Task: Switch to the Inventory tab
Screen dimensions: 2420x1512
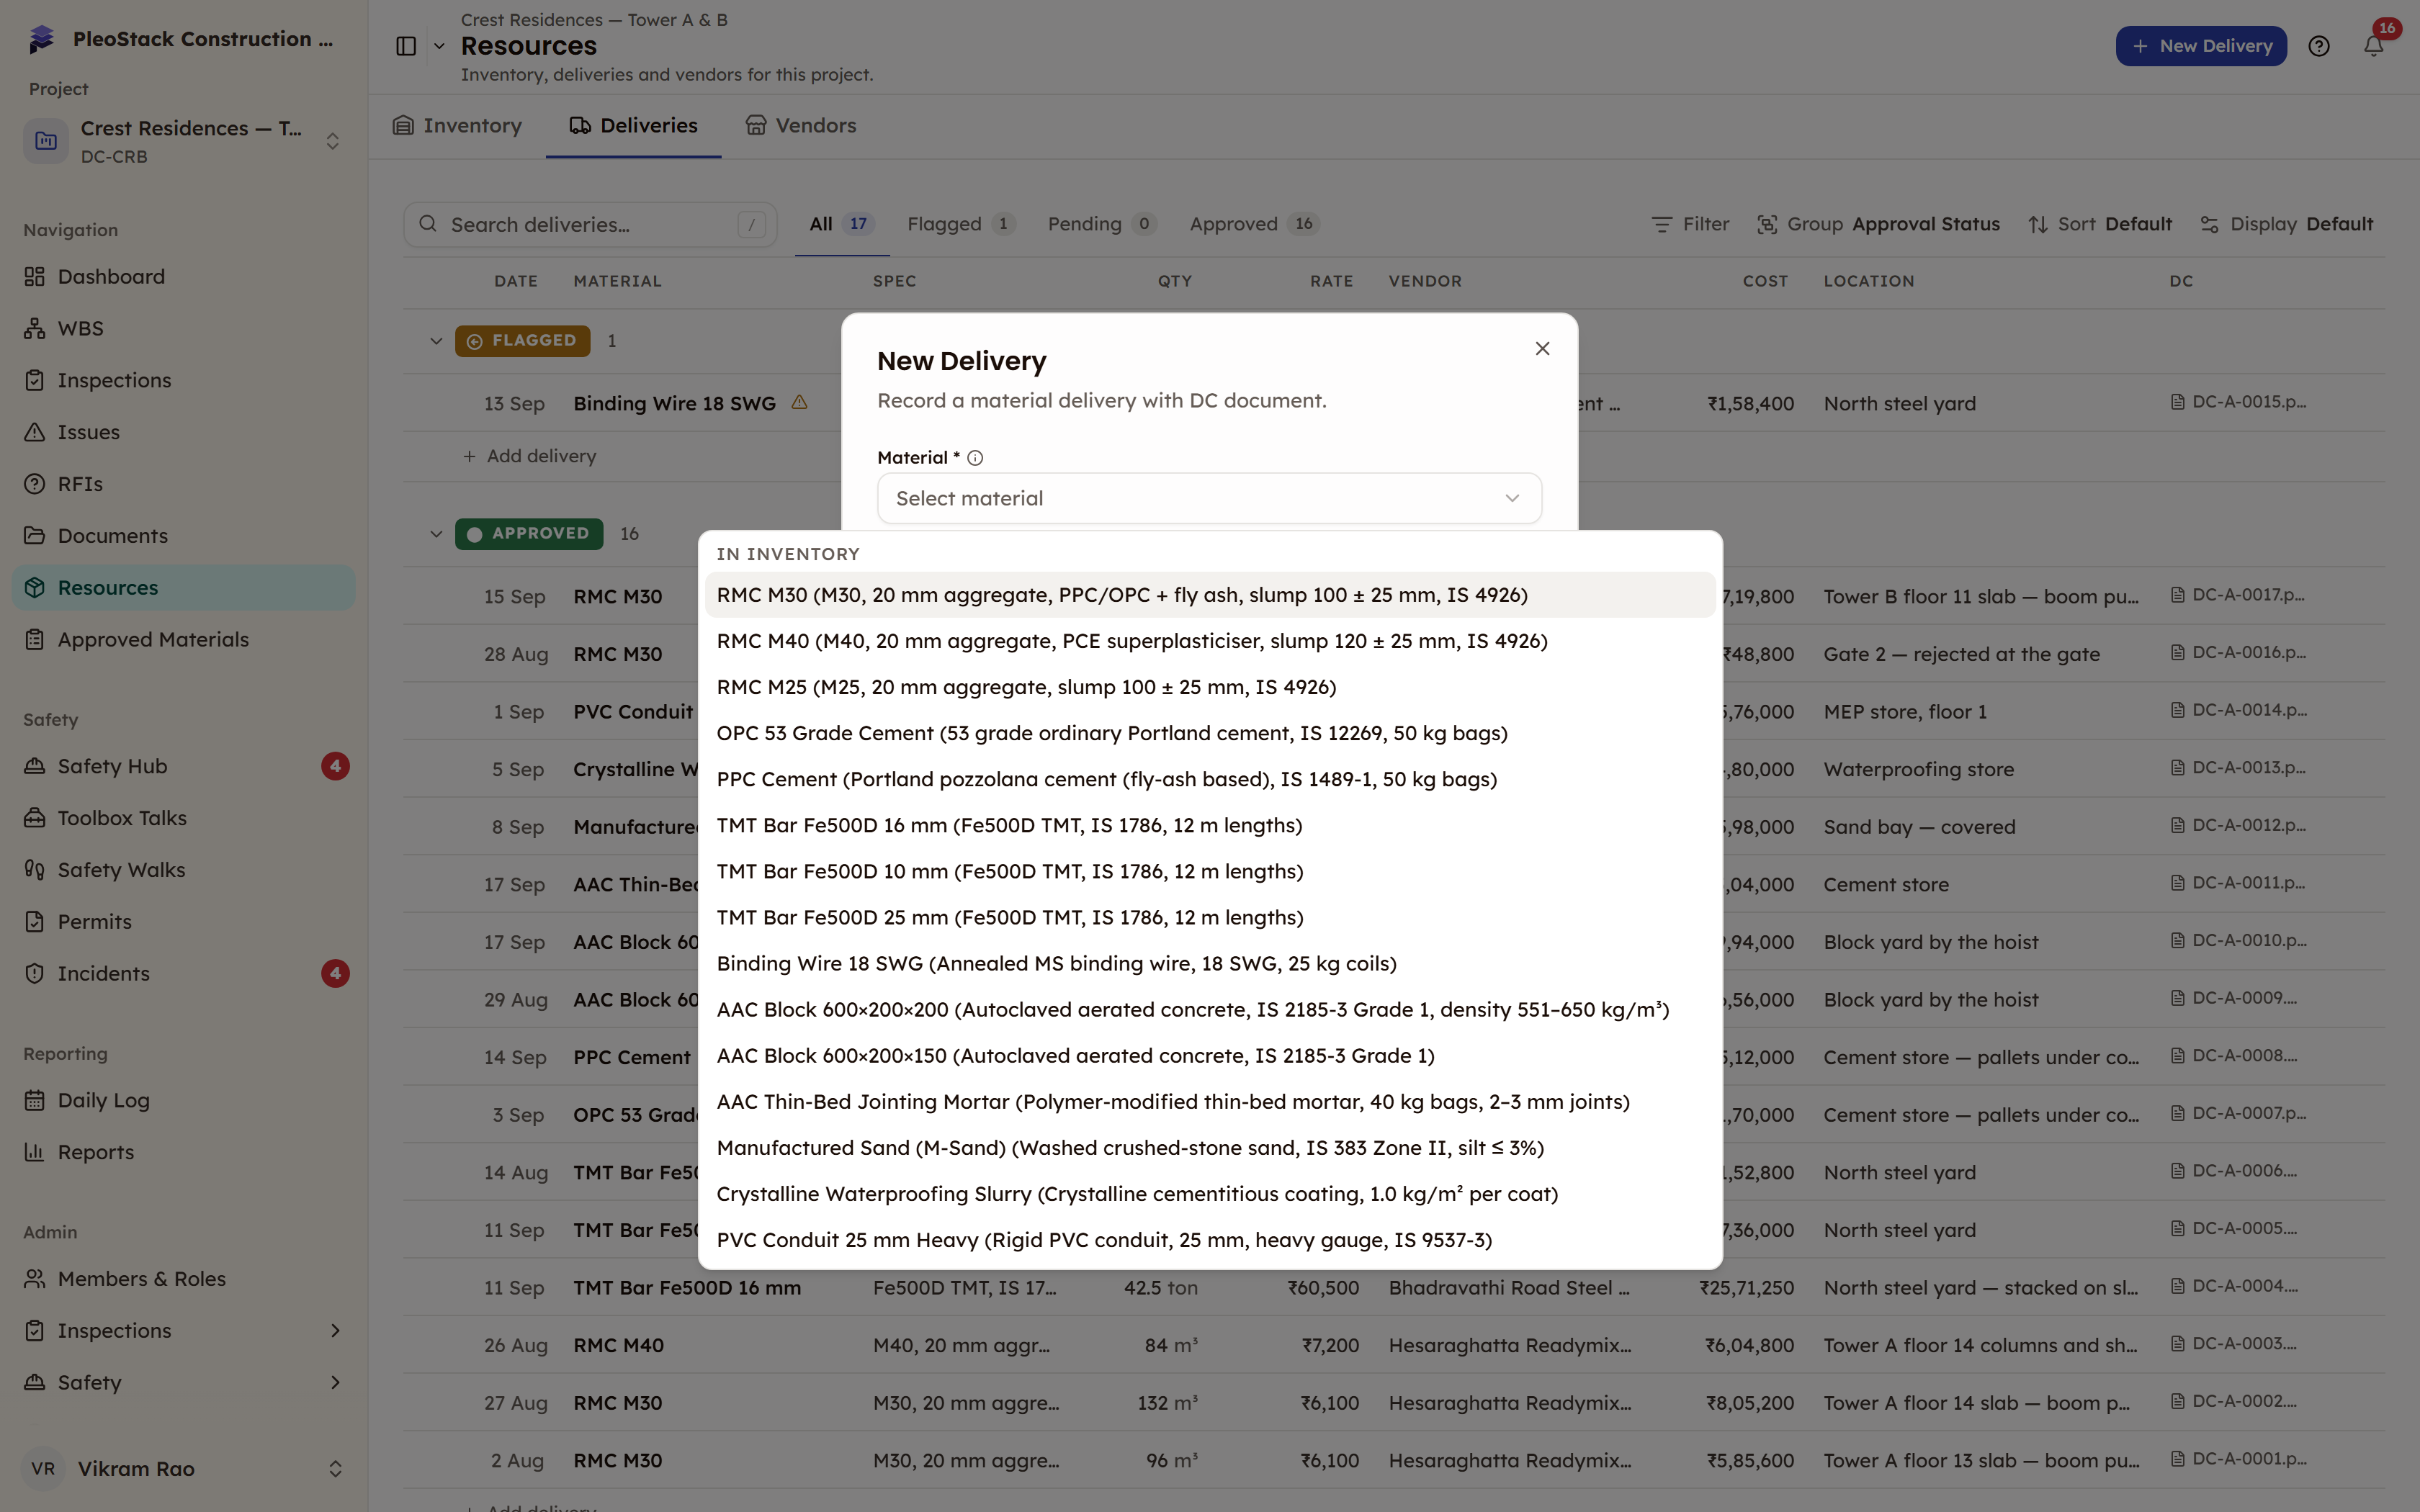Action: (457, 126)
